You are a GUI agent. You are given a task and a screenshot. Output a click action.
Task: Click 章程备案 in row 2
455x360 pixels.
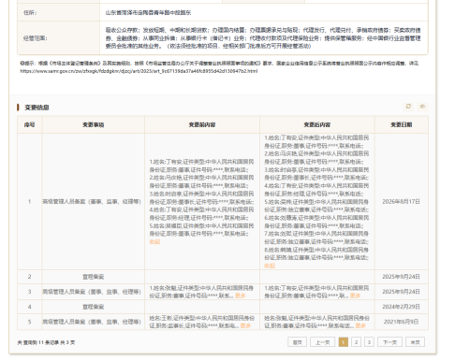point(94,277)
